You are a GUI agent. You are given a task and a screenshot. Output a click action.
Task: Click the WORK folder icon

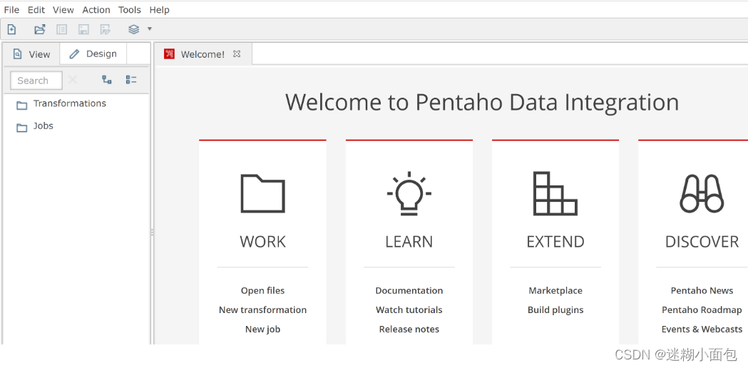pyautogui.click(x=263, y=193)
